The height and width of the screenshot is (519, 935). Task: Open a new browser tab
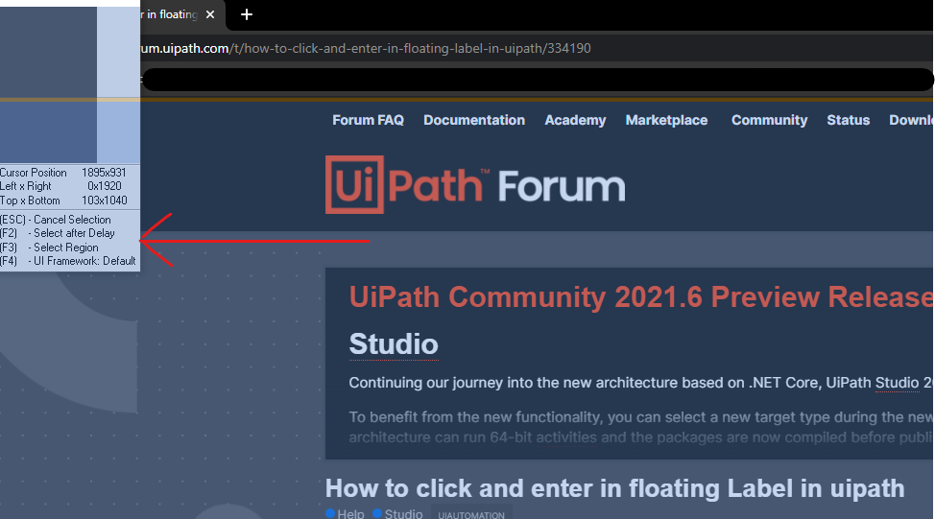247,14
